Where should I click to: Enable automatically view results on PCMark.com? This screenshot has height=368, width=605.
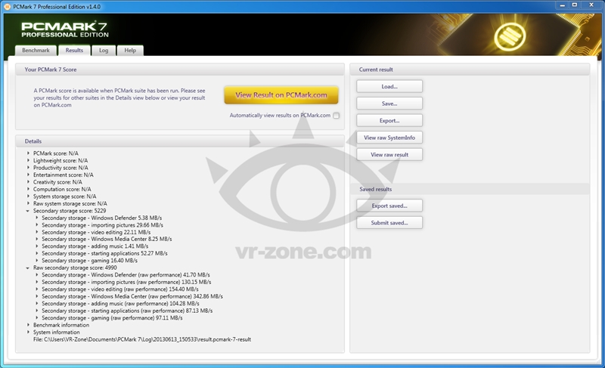(x=336, y=116)
